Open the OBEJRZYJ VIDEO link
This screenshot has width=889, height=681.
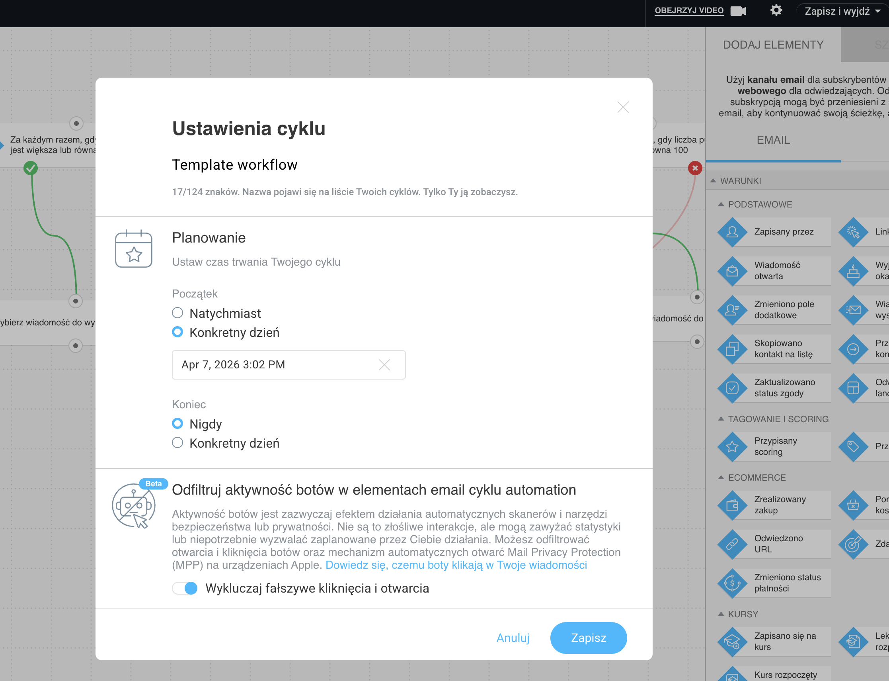[x=689, y=10]
